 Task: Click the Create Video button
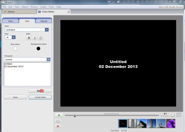pos(40,97)
